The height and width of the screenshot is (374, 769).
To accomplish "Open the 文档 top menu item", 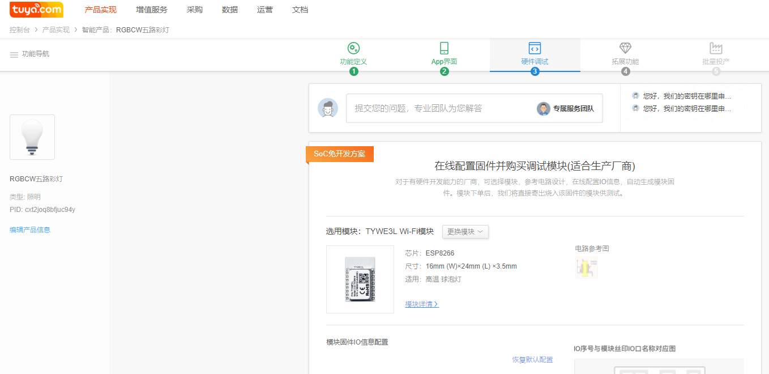I will [300, 10].
